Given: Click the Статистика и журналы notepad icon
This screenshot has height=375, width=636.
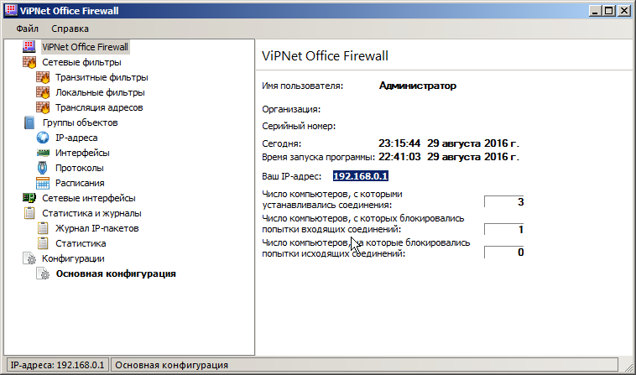Looking at the screenshot, I should pyautogui.click(x=29, y=213).
